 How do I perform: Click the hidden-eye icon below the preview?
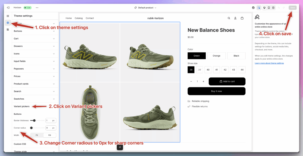coord(120,147)
